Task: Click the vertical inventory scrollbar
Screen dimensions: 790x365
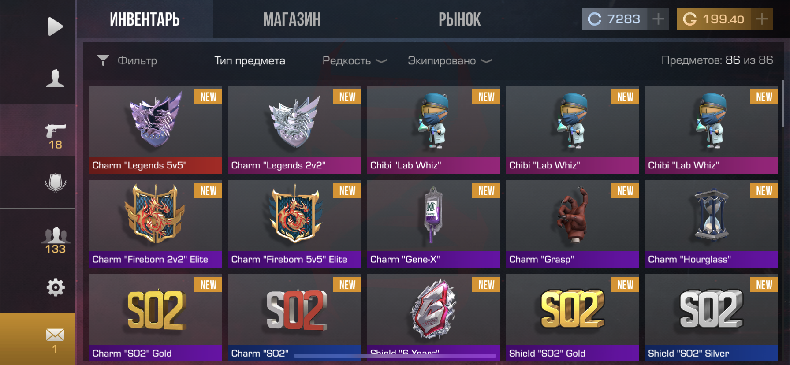Action: pyautogui.click(x=783, y=104)
